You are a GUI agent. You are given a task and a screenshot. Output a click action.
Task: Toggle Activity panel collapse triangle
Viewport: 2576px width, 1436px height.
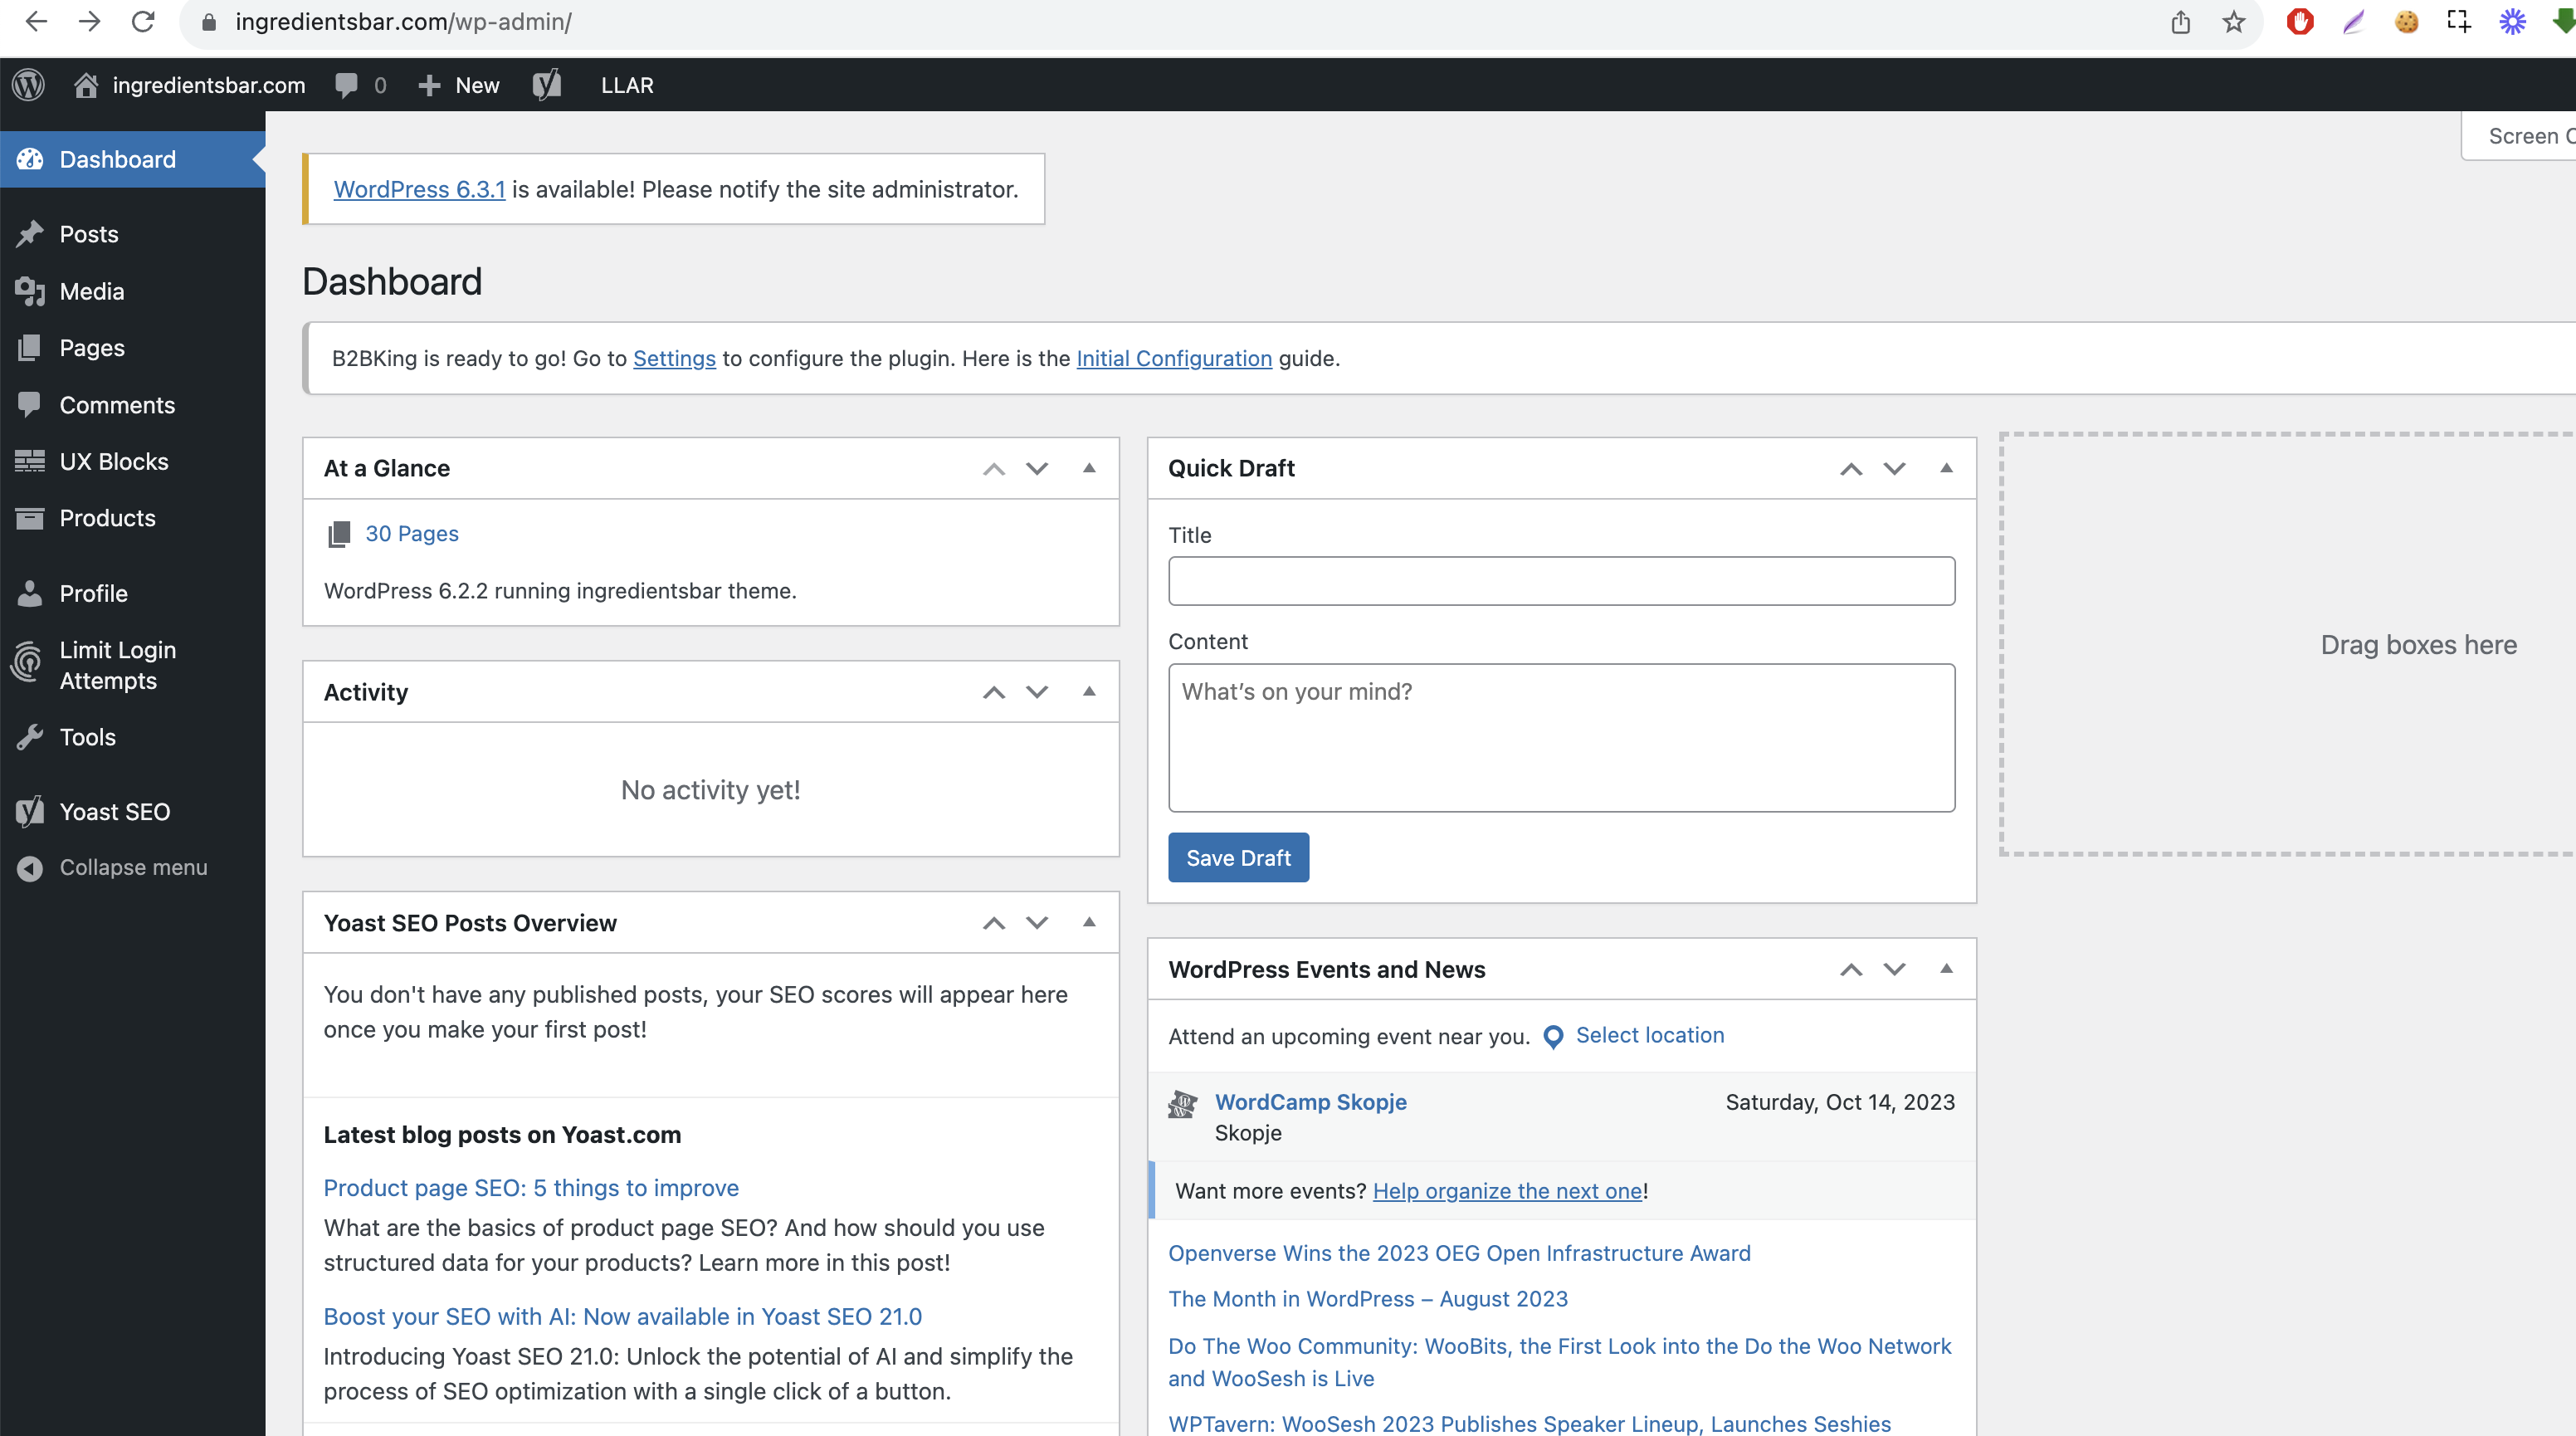(1089, 692)
